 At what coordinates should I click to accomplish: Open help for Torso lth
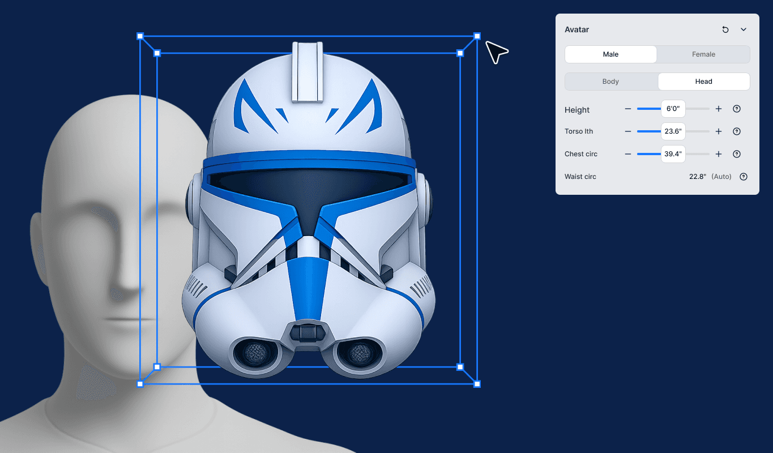pos(737,131)
